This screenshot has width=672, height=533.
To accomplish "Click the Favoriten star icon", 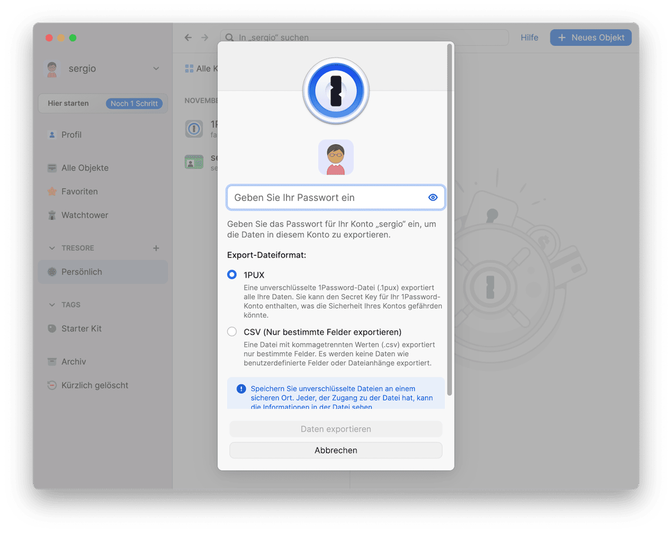I will click(x=52, y=192).
